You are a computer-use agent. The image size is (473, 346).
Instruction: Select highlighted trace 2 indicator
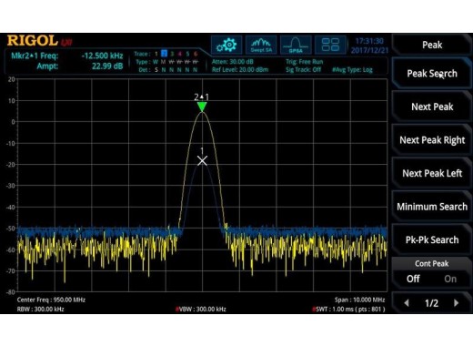click(x=164, y=54)
